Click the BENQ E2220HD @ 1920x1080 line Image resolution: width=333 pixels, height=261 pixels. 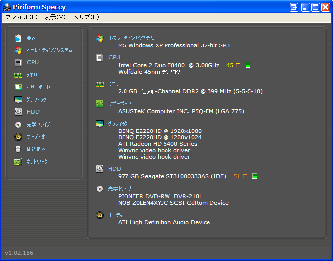tap(160, 131)
